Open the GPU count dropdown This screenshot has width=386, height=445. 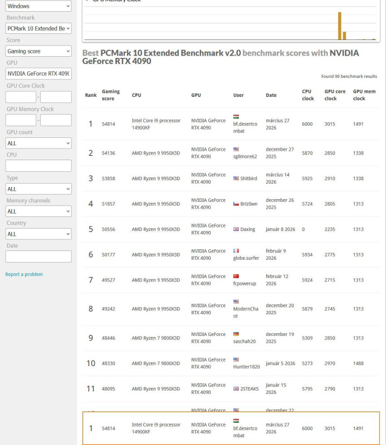point(38,143)
